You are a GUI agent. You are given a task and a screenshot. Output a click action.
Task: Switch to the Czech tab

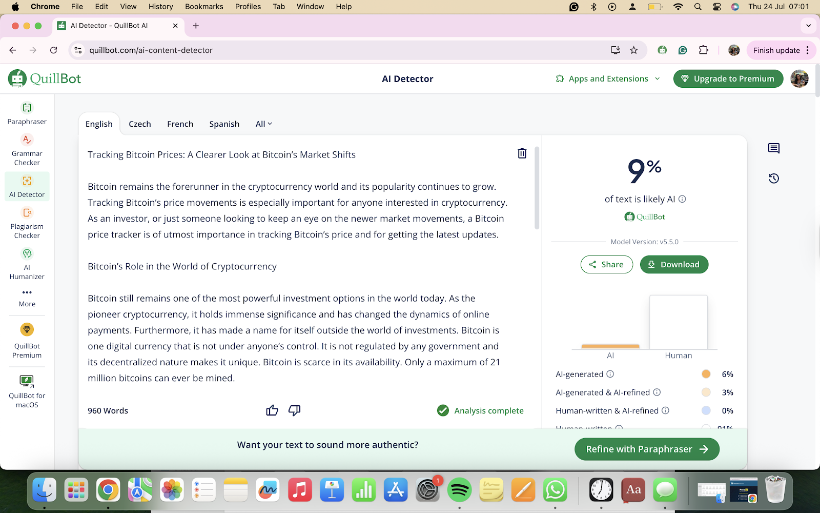(x=140, y=124)
